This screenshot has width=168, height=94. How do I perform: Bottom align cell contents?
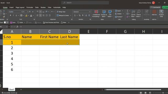pos(43,12)
